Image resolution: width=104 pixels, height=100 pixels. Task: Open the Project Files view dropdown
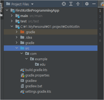(x=32, y=4)
